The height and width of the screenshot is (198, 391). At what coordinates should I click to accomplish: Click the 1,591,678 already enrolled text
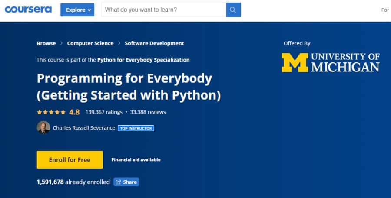73,182
